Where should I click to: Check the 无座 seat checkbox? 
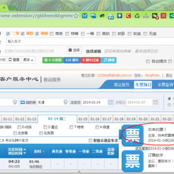pyautogui.click(x=145, y=34)
